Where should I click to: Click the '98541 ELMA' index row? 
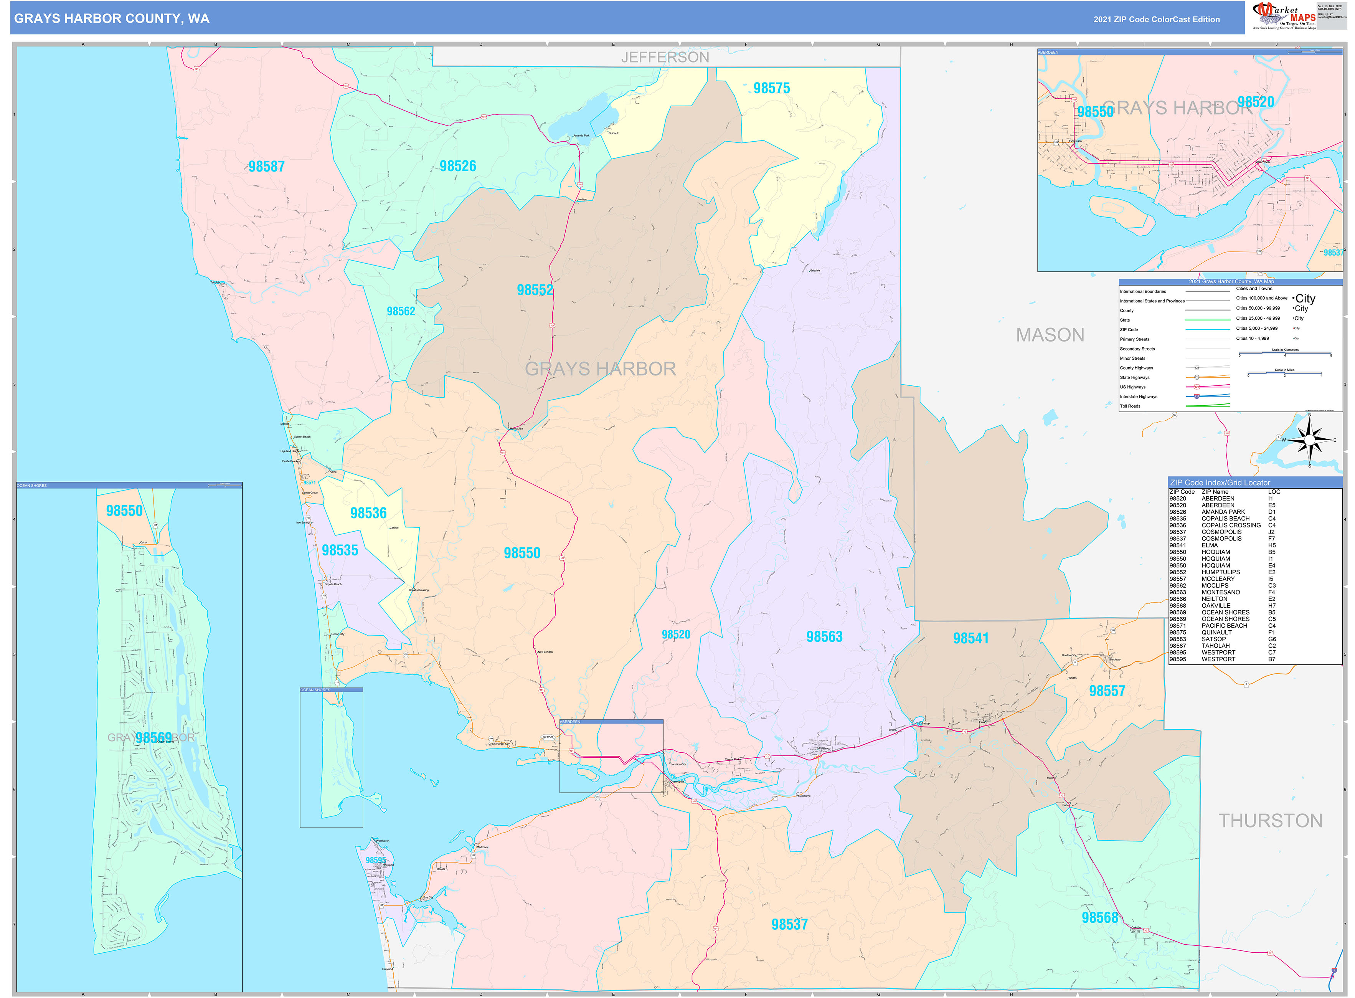click(x=1222, y=545)
